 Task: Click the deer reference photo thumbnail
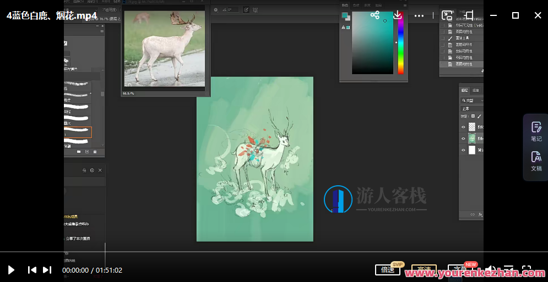coord(164,48)
